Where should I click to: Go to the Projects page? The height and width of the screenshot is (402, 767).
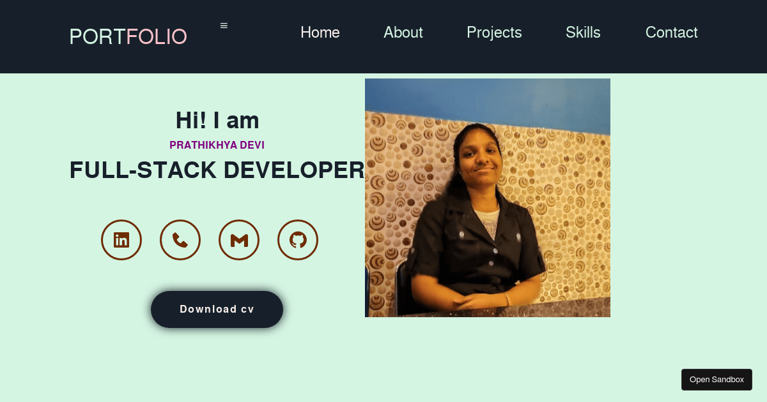[x=494, y=33]
